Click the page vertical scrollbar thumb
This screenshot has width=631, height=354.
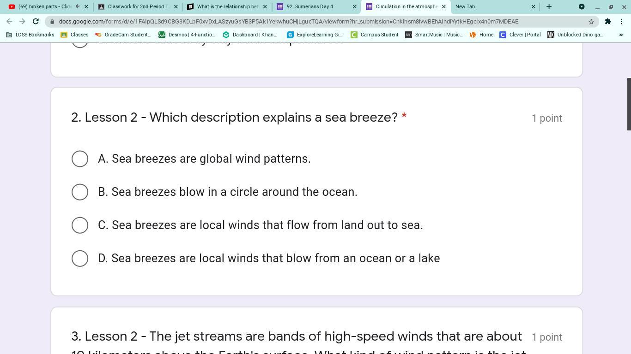point(629,104)
